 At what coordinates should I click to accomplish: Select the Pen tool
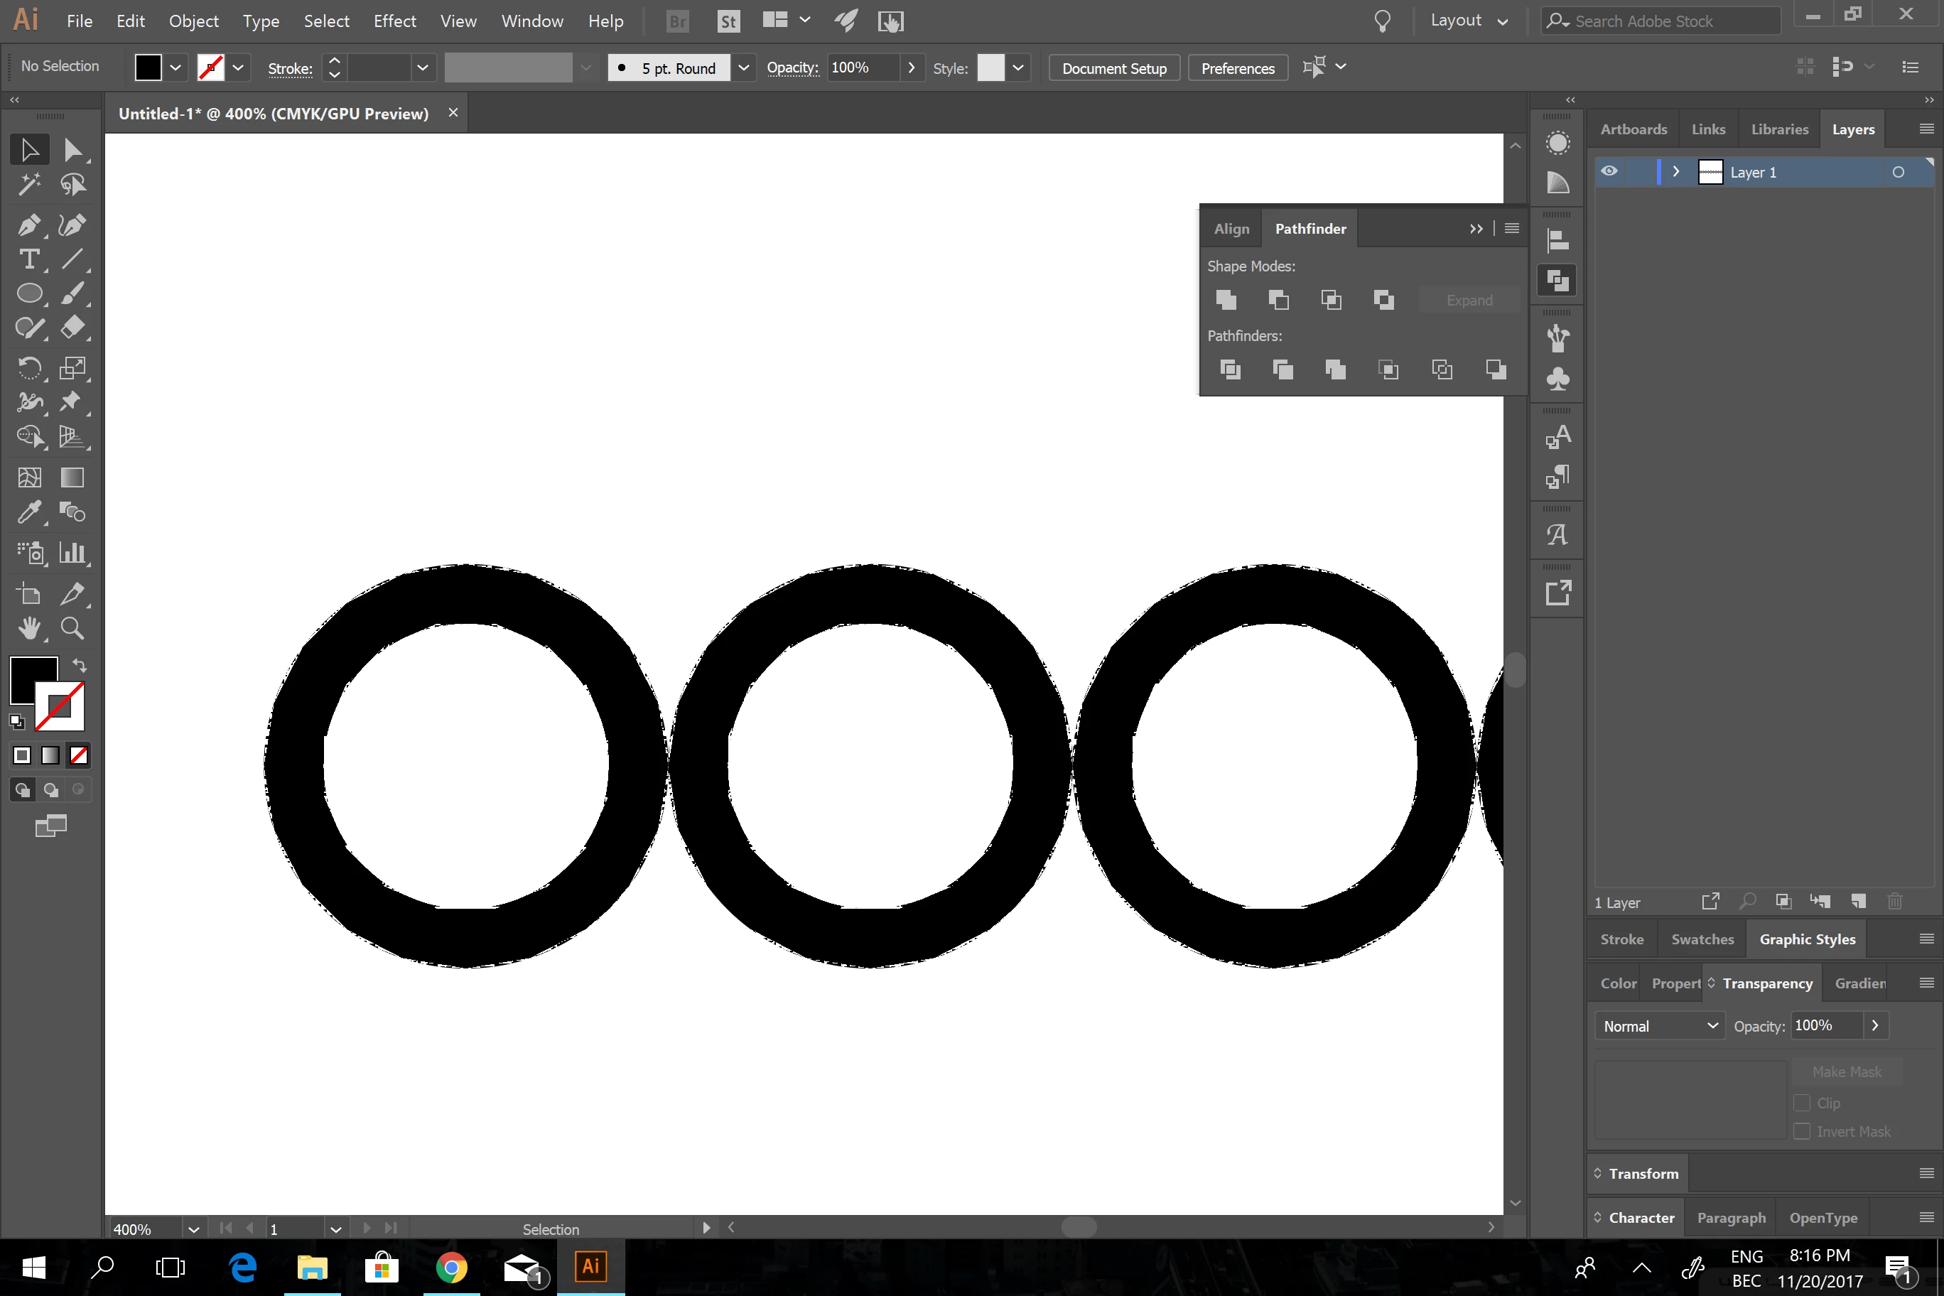[29, 225]
